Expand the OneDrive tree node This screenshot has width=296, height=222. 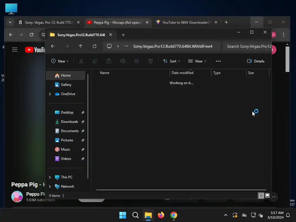tap(50, 94)
